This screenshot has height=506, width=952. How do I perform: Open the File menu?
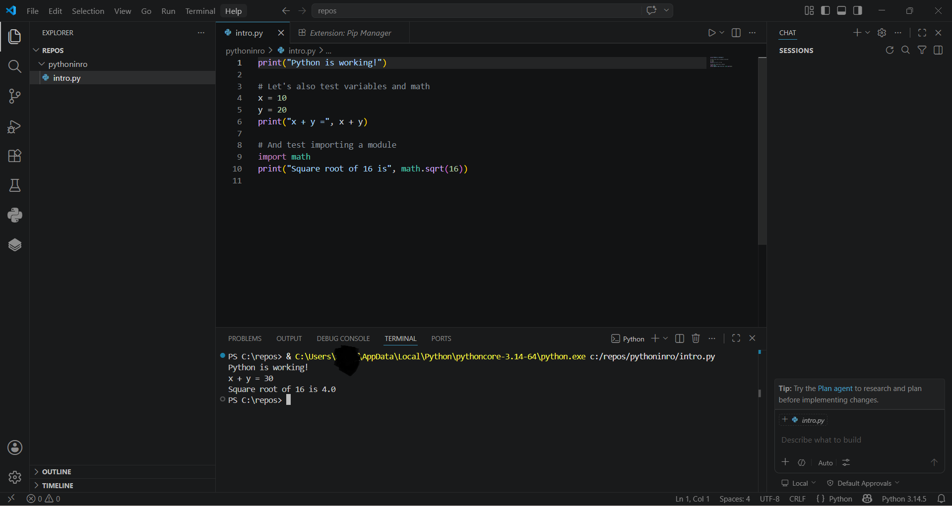coord(33,11)
